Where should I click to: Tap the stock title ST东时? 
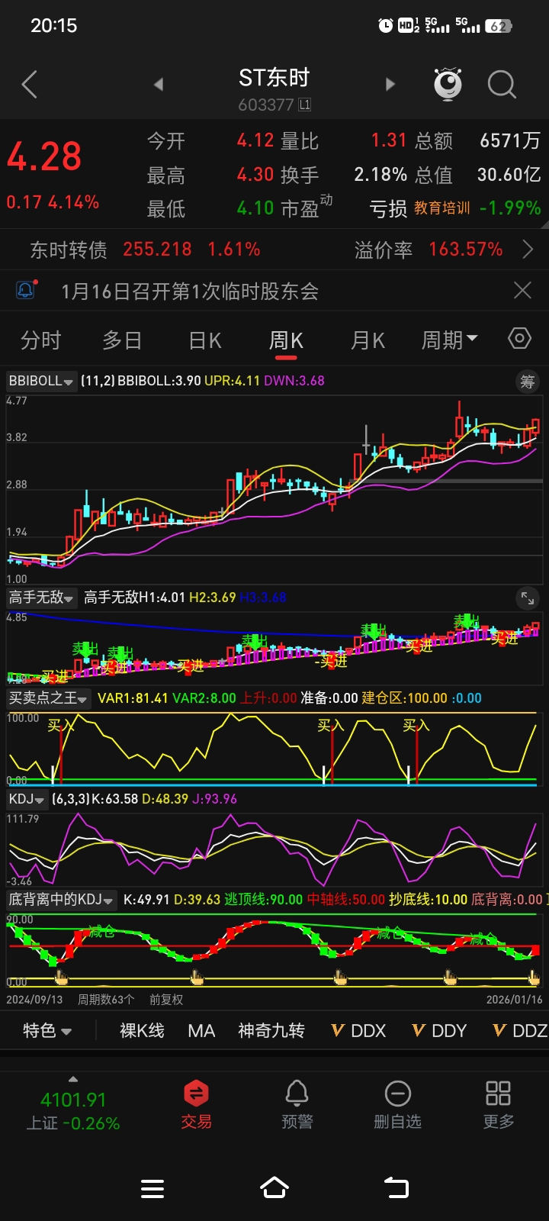(274, 78)
